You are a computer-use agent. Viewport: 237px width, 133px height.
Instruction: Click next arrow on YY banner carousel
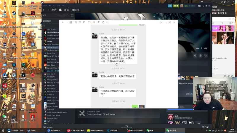233,38
